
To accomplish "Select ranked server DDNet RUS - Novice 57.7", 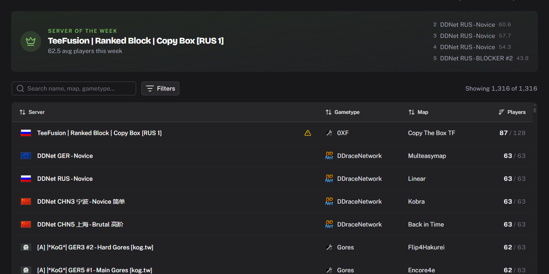I will click(x=472, y=36).
